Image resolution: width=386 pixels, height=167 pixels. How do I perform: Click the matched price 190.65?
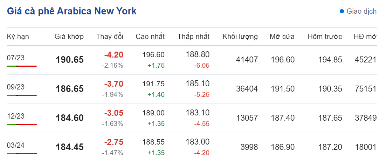pyautogui.click(x=70, y=60)
